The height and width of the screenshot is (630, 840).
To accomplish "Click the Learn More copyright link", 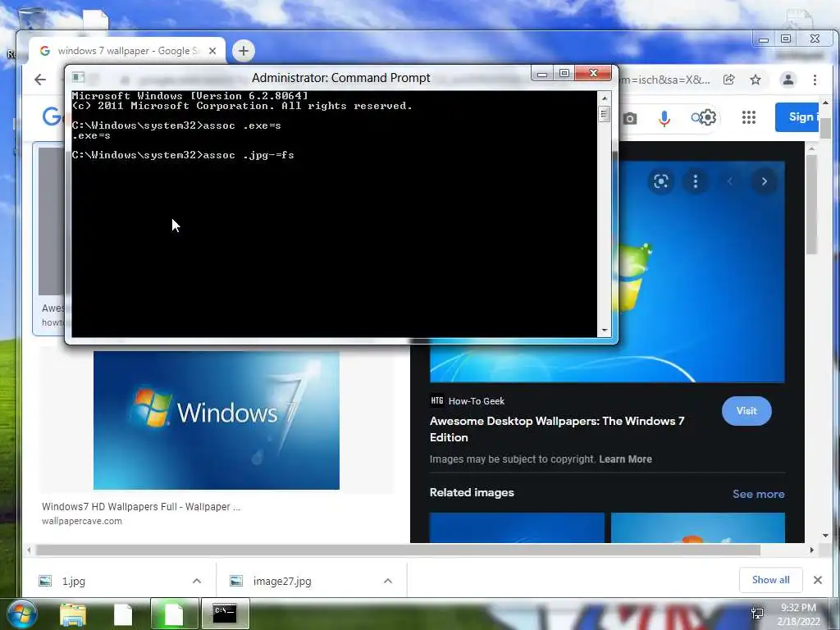I will (625, 459).
